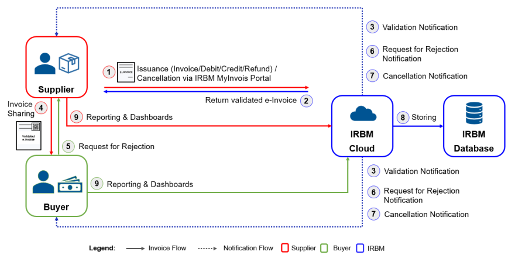
Task: Click the Supplier package box icon
Action: [x=68, y=63]
